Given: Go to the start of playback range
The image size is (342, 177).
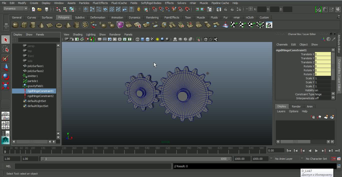Looking at the screenshot, I should click(289, 151).
